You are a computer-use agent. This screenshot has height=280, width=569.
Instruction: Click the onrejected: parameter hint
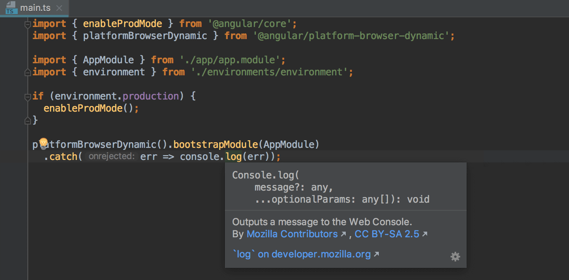tap(111, 156)
